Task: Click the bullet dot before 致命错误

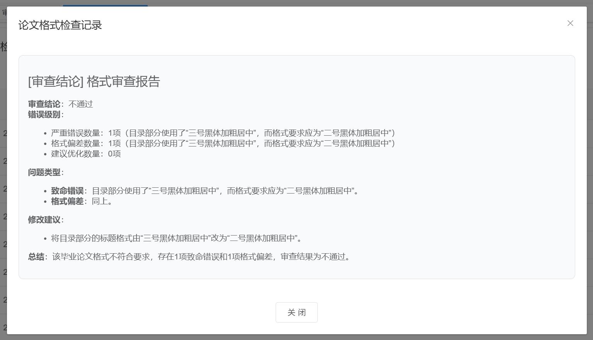Action: tap(46, 191)
